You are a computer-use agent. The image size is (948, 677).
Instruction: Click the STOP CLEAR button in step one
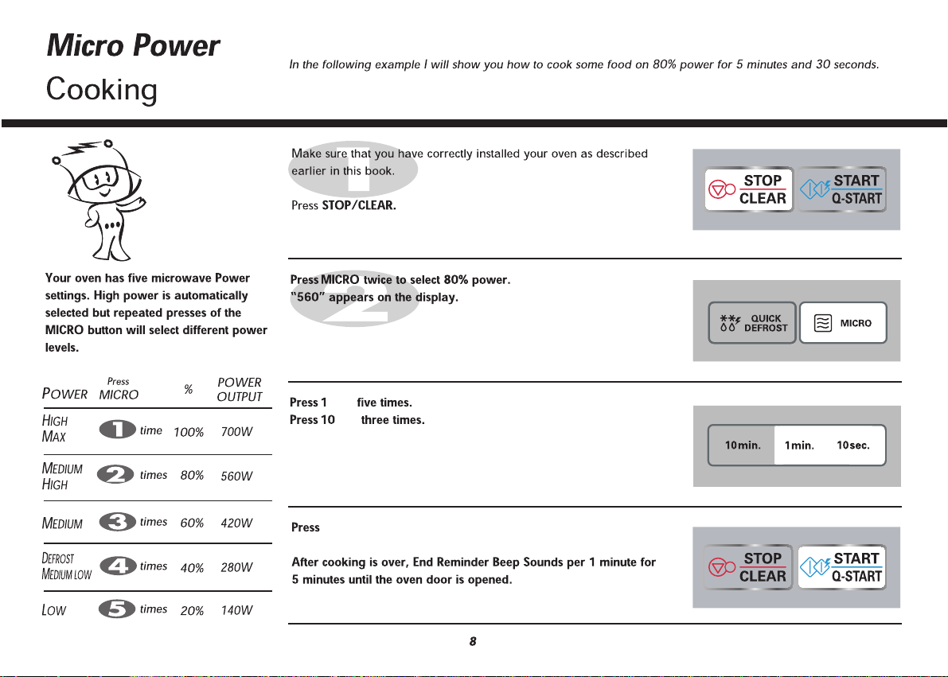[x=748, y=189]
